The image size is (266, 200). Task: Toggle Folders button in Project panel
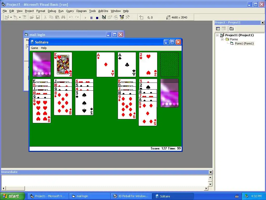tap(231, 29)
